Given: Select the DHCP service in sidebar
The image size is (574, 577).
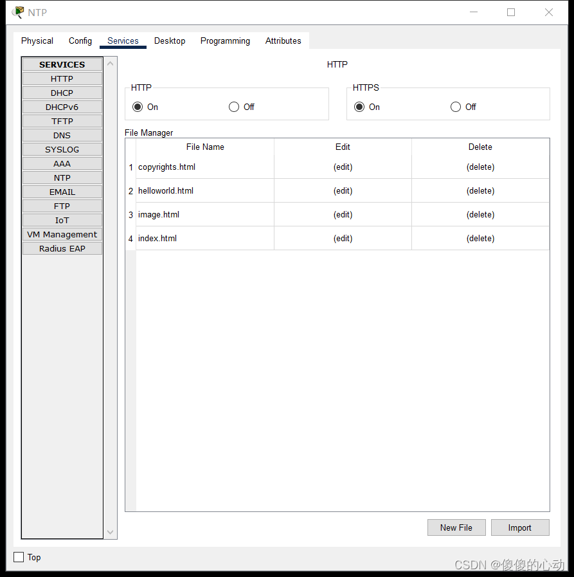Looking at the screenshot, I should (62, 93).
